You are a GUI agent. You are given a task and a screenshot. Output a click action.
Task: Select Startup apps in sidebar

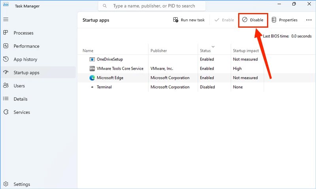click(x=38, y=73)
